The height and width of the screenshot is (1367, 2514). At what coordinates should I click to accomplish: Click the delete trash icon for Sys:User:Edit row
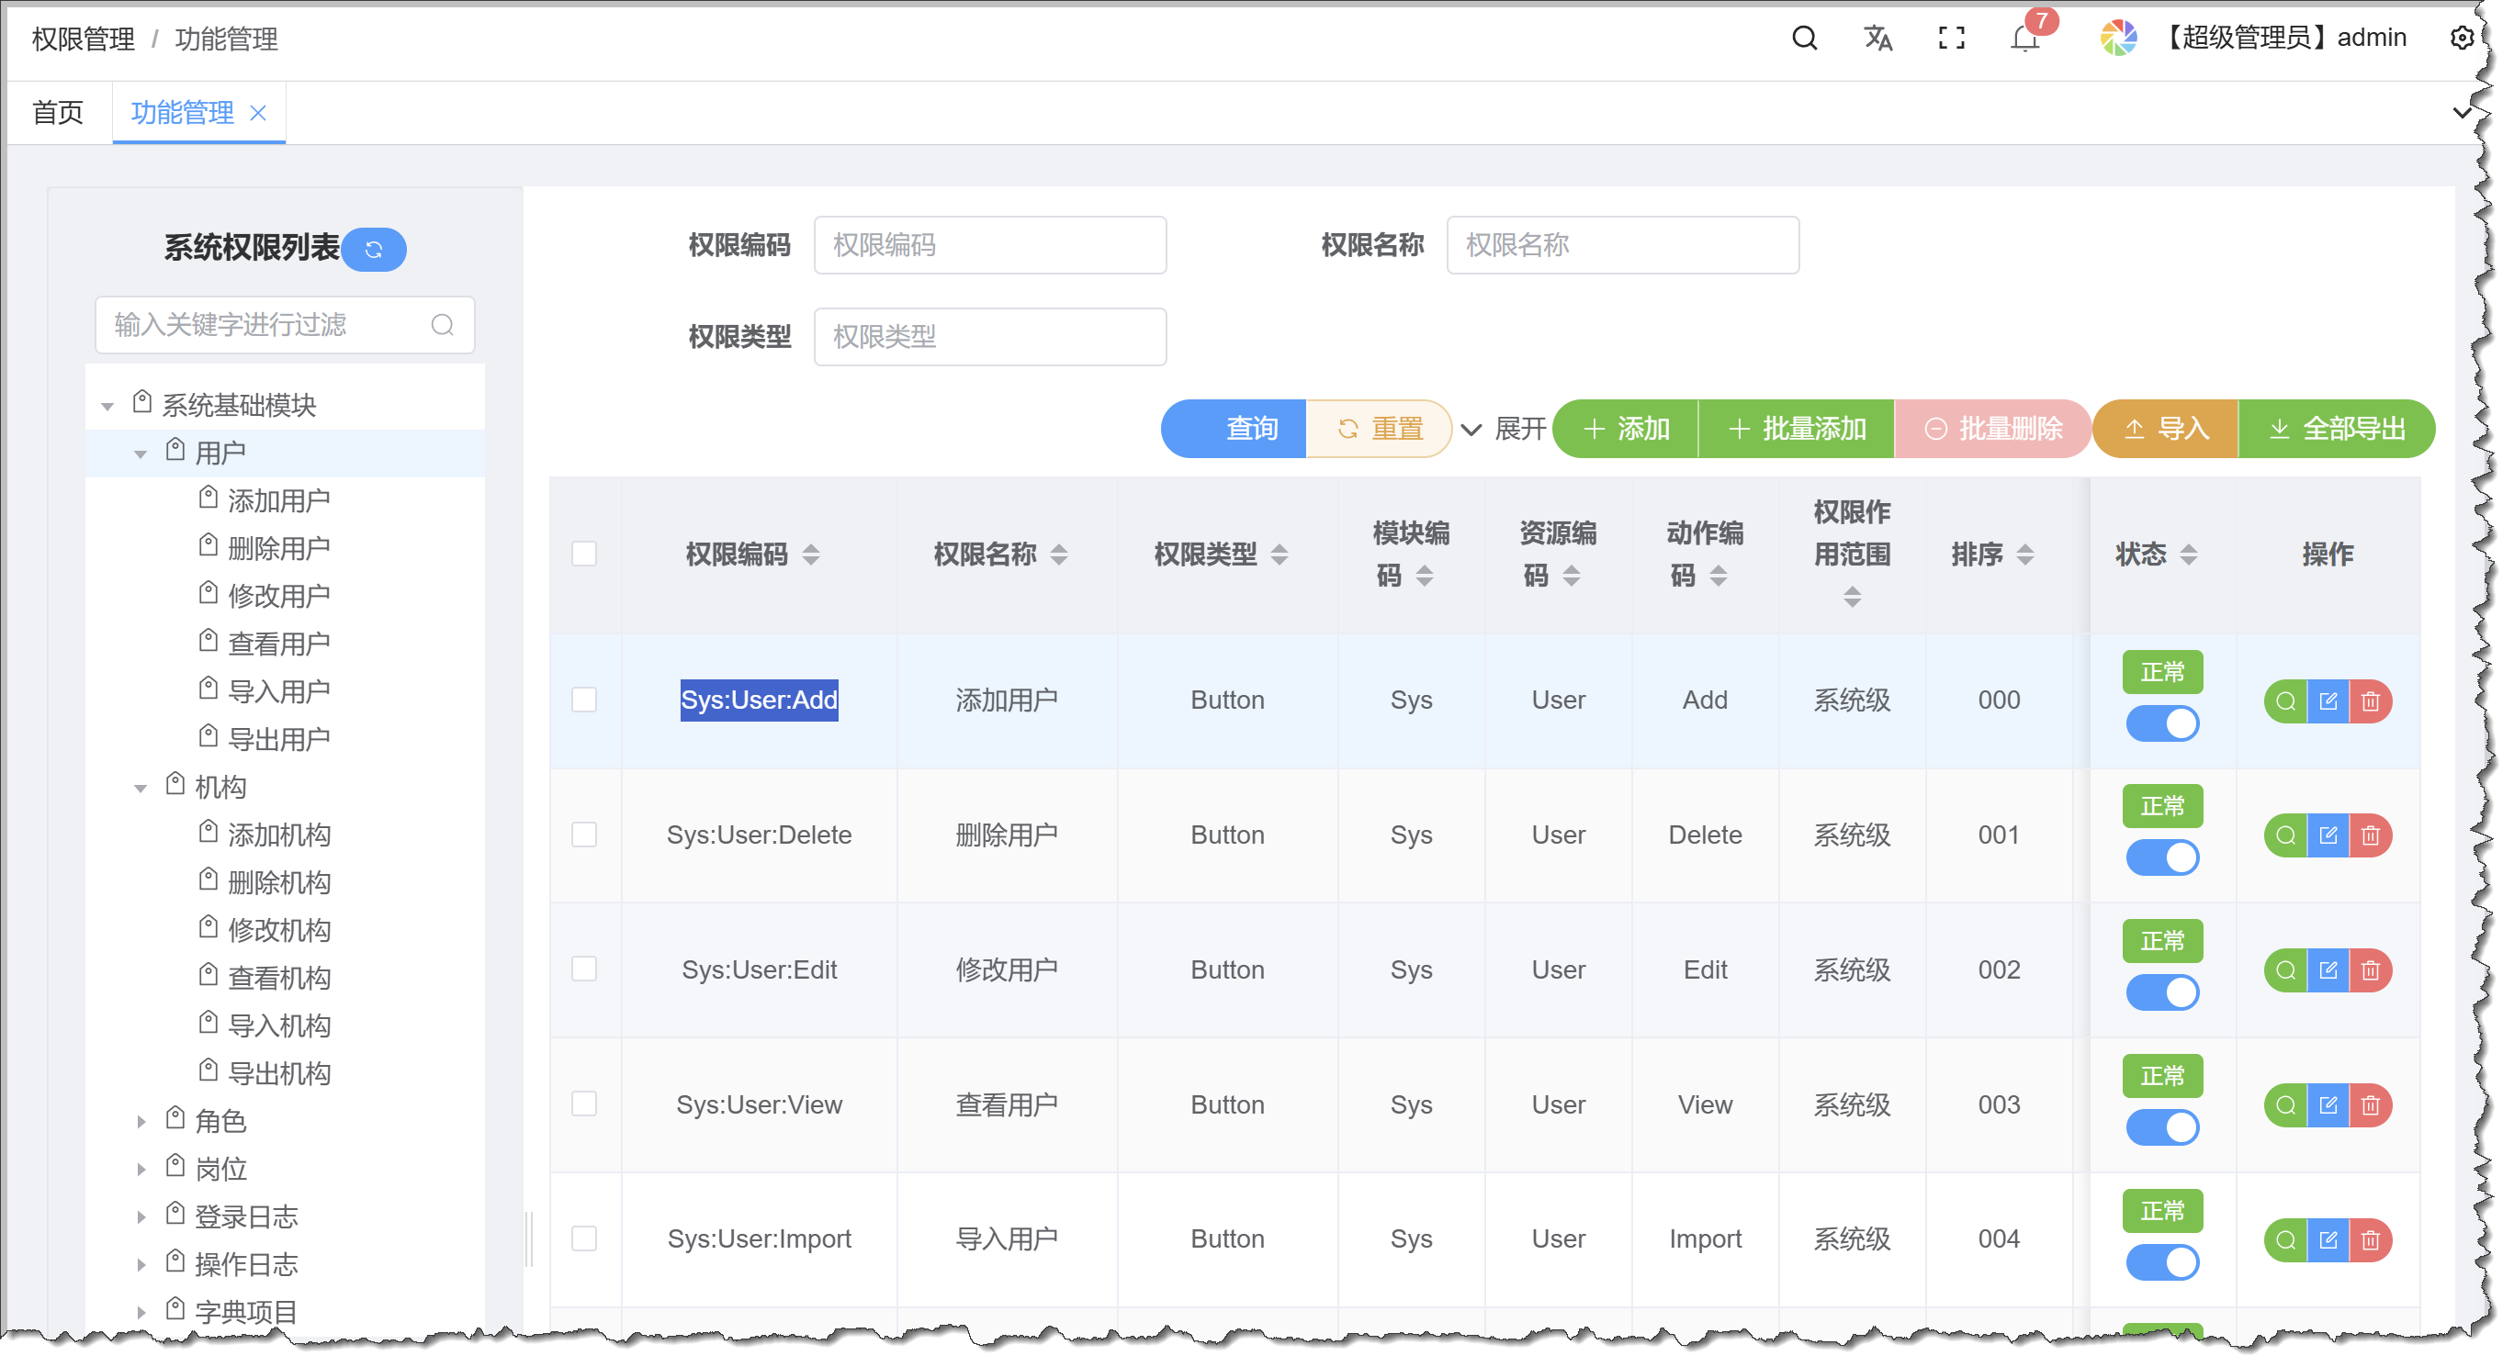point(2370,969)
